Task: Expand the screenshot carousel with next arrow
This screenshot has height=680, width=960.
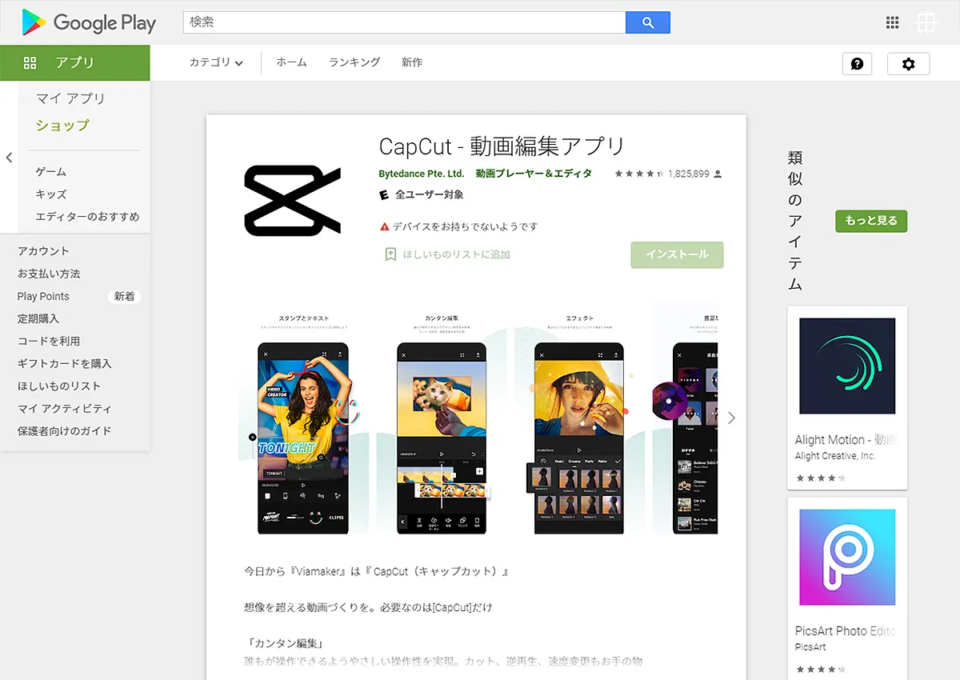Action: (x=730, y=417)
